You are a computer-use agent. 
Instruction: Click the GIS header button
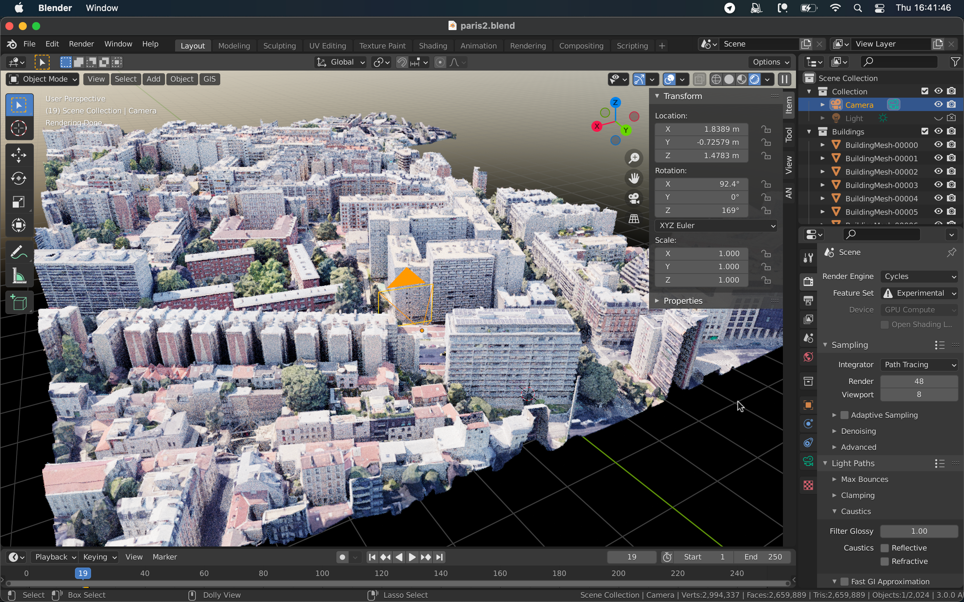click(x=210, y=79)
